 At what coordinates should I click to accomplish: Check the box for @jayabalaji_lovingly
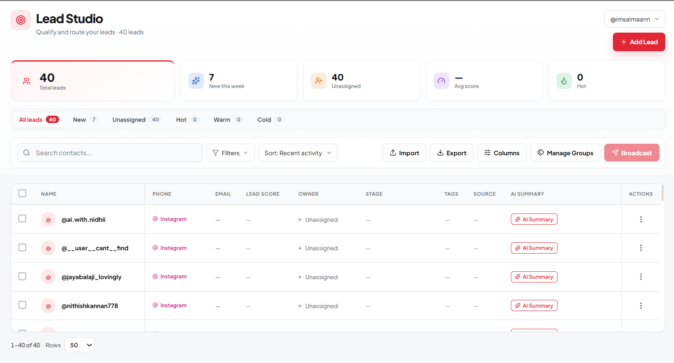click(22, 276)
